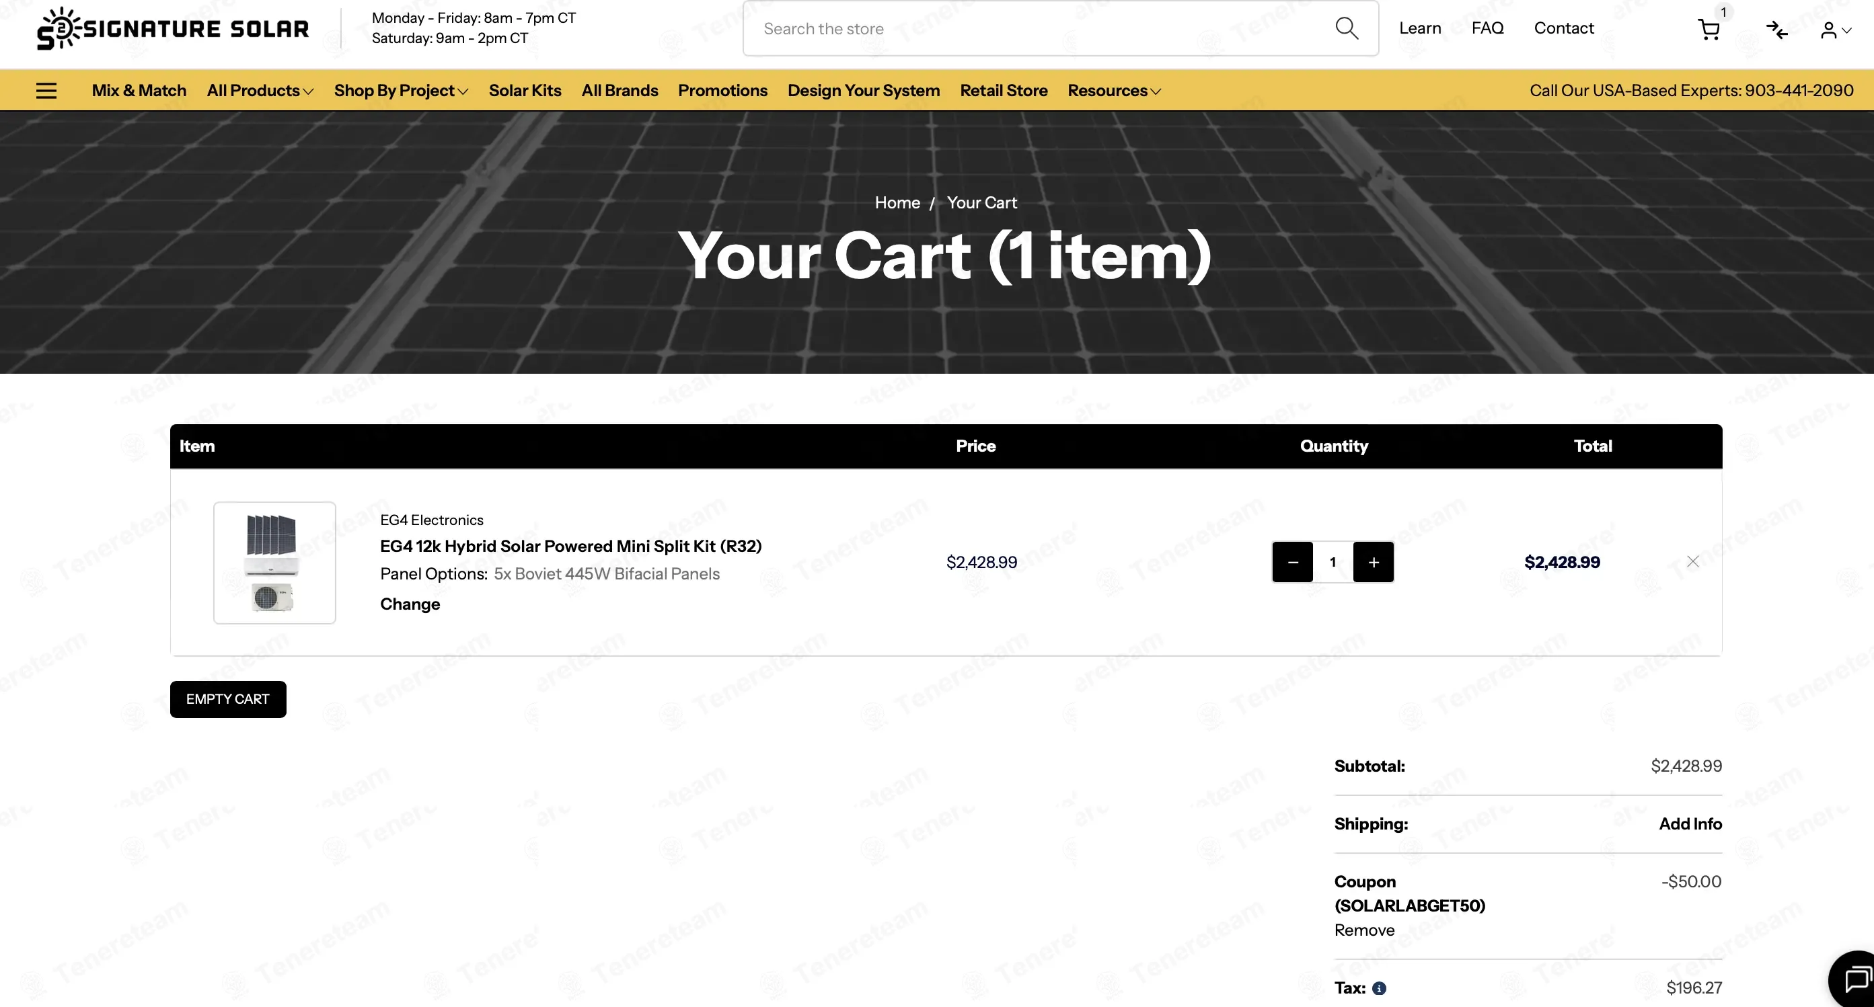Click the EMPTY CART button
Viewport: 1874px width, 1007px height.
pyautogui.click(x=228, y=699)
